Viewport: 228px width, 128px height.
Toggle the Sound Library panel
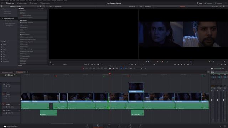(x=45, y=3)
